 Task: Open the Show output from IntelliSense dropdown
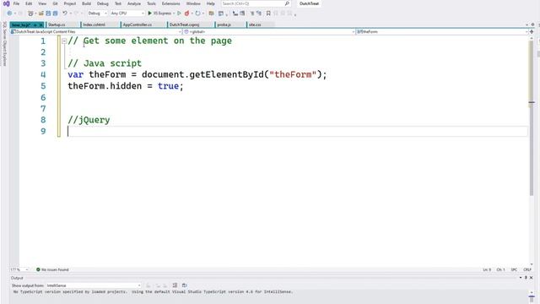click(94, 285)
